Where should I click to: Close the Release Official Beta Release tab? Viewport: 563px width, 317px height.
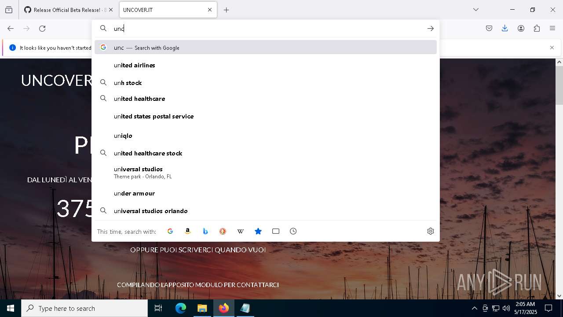[110, 10]
